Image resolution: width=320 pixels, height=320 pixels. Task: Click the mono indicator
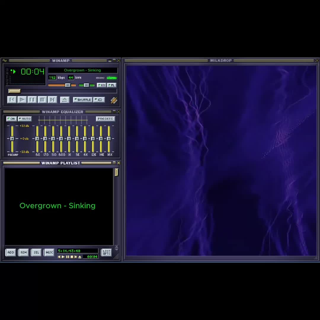tap(100, 78)
